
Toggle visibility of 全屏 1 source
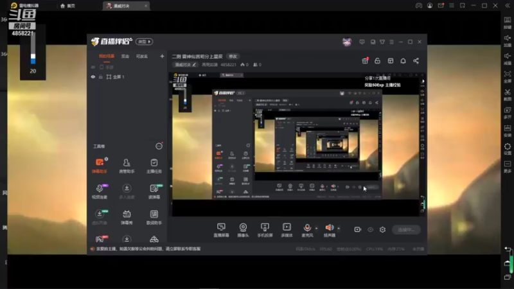tap(93, 76)
